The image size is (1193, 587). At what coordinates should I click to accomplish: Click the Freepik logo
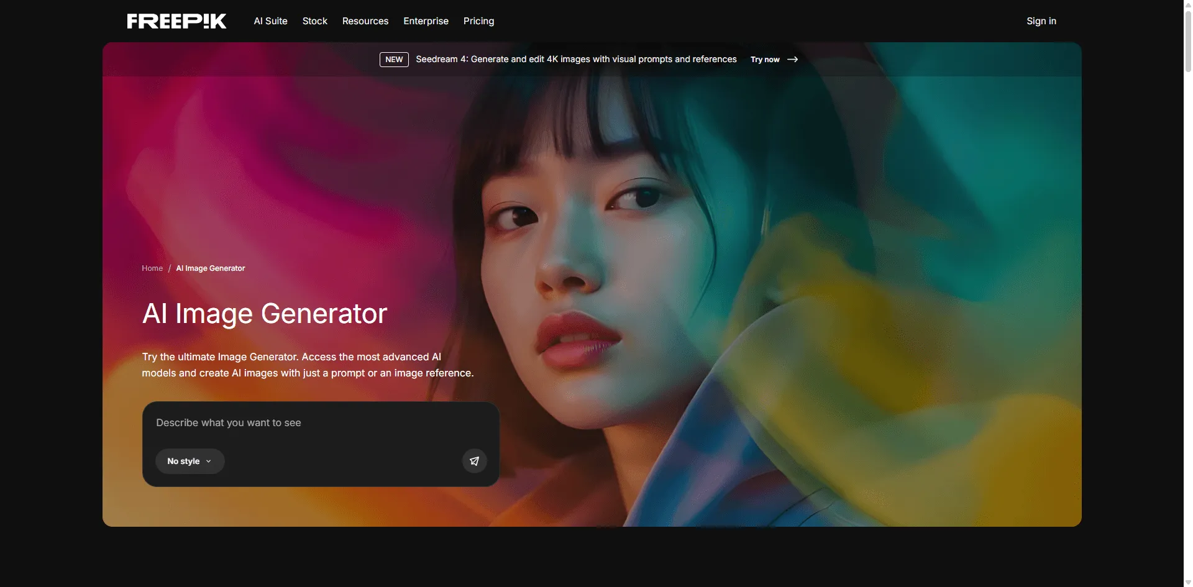[x=176, y=21]
